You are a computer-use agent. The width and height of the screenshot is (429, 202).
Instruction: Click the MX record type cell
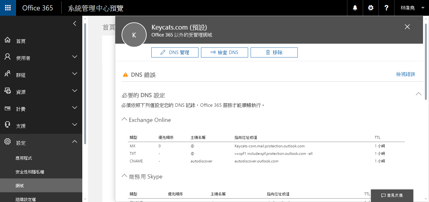click(x=133, y=146)
